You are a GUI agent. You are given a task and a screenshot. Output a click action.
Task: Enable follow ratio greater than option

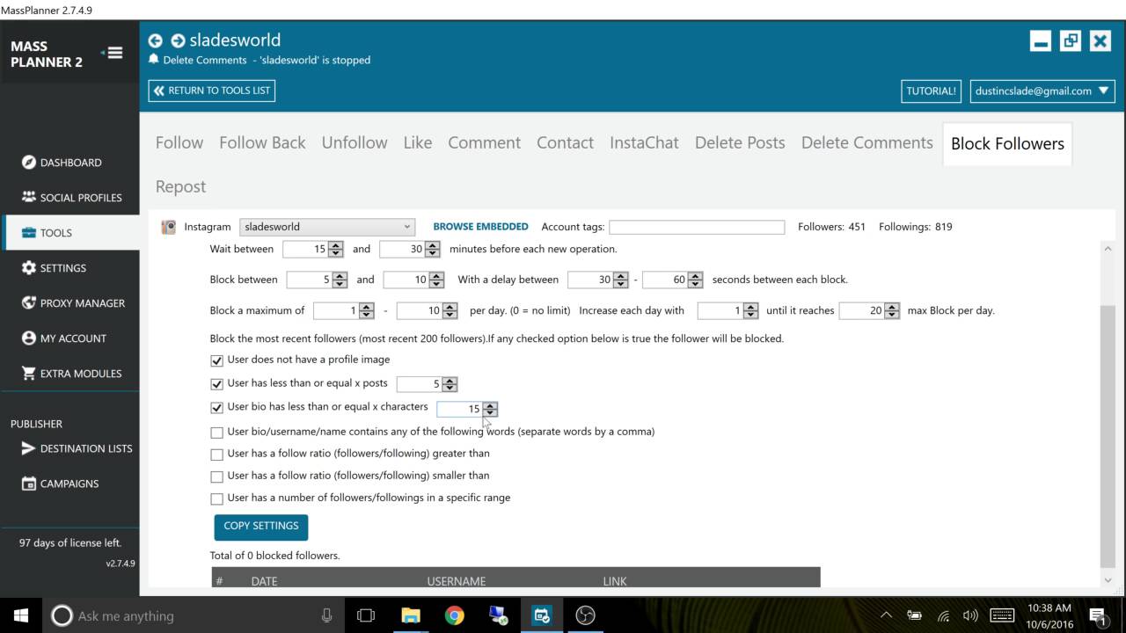[x=217, y=455]
